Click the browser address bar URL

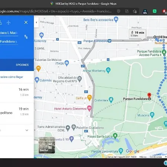(x=56, y=12)
